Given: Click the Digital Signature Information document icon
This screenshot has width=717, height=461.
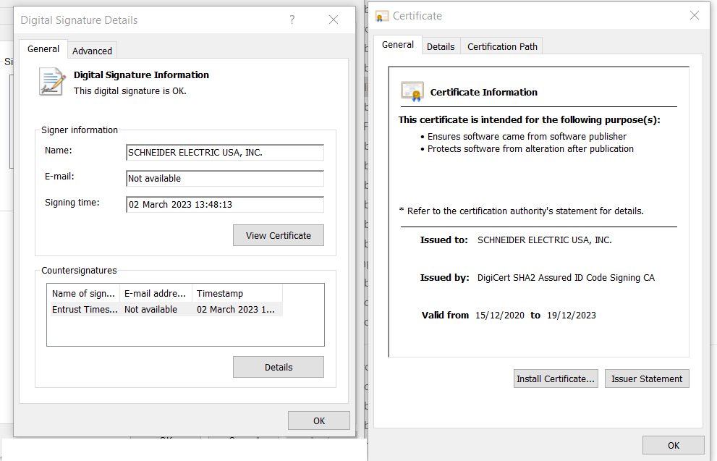Looking at the screenshot, I should [51, 82].
